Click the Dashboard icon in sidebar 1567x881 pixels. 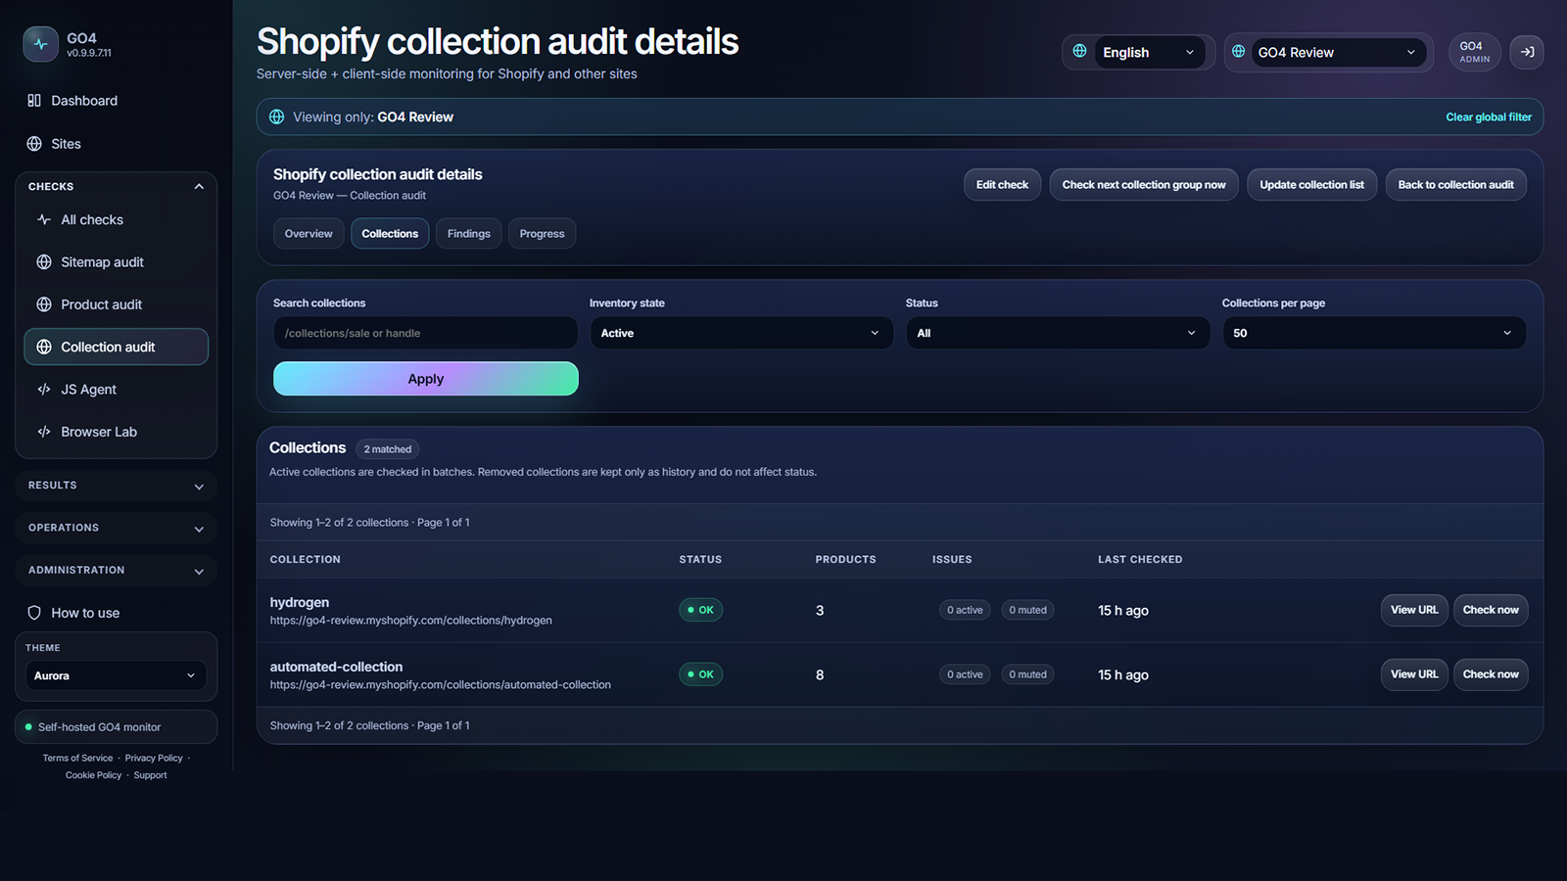(34, 101)
